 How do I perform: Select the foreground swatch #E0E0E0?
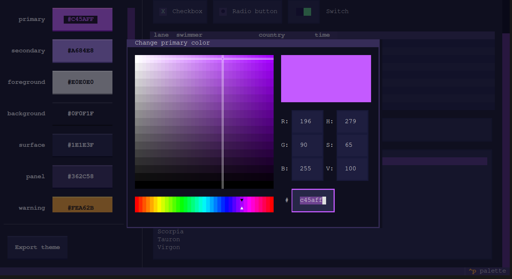[x=82, y=82]
